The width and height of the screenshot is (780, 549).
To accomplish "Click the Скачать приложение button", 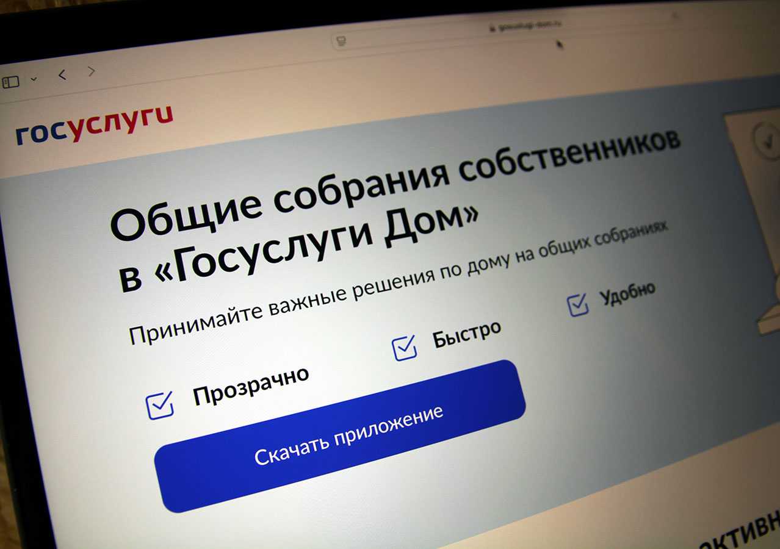I will click(339, 436).
